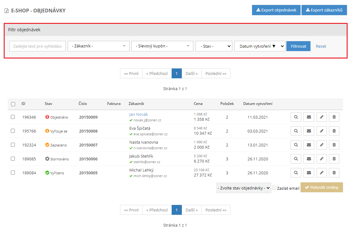The width and height of the screenshot is (351, 230).
Task: Click the Cena column header
Action: (198, 104)
